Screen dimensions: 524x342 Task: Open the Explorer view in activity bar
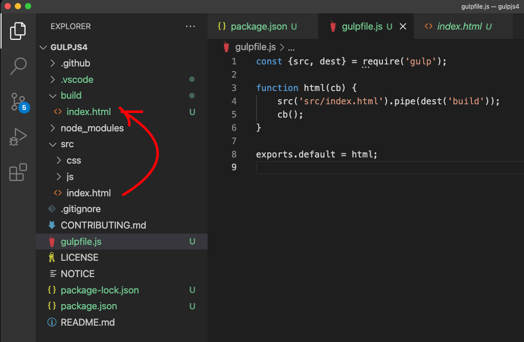click(x=18, y=31)
